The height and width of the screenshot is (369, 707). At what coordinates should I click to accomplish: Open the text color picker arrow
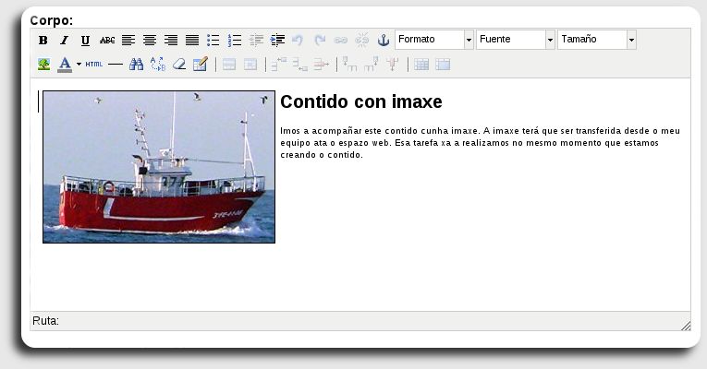click(x=79, y=65)
